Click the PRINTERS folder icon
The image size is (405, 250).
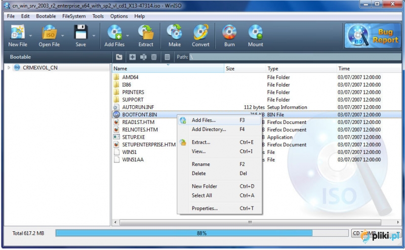pos(116,92)
